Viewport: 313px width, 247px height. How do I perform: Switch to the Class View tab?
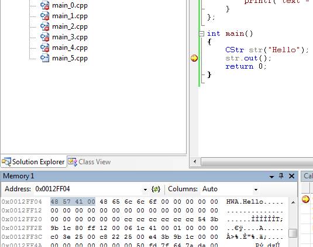pos(90,162)
